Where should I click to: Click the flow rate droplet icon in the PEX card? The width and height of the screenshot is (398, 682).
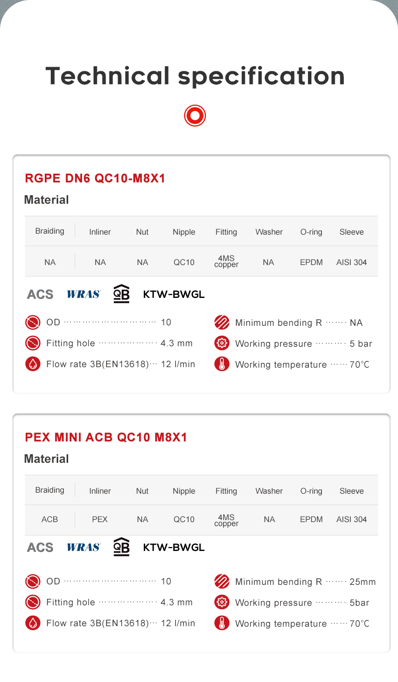33,623
